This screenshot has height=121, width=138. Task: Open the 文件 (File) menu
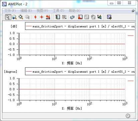pos(10,11)
